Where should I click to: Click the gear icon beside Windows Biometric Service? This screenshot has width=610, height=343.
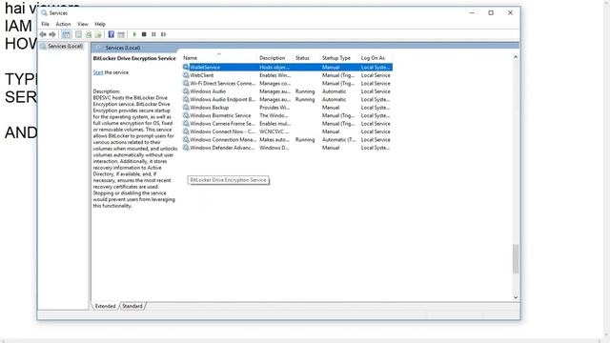tap(186, 115)
